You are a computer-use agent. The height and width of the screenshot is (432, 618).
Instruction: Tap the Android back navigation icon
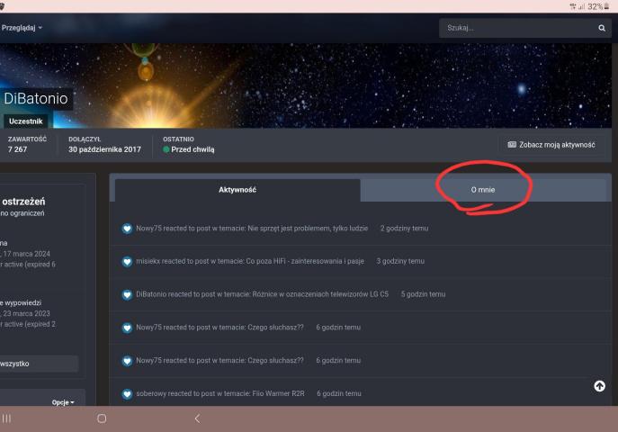(x=197, y=418)
